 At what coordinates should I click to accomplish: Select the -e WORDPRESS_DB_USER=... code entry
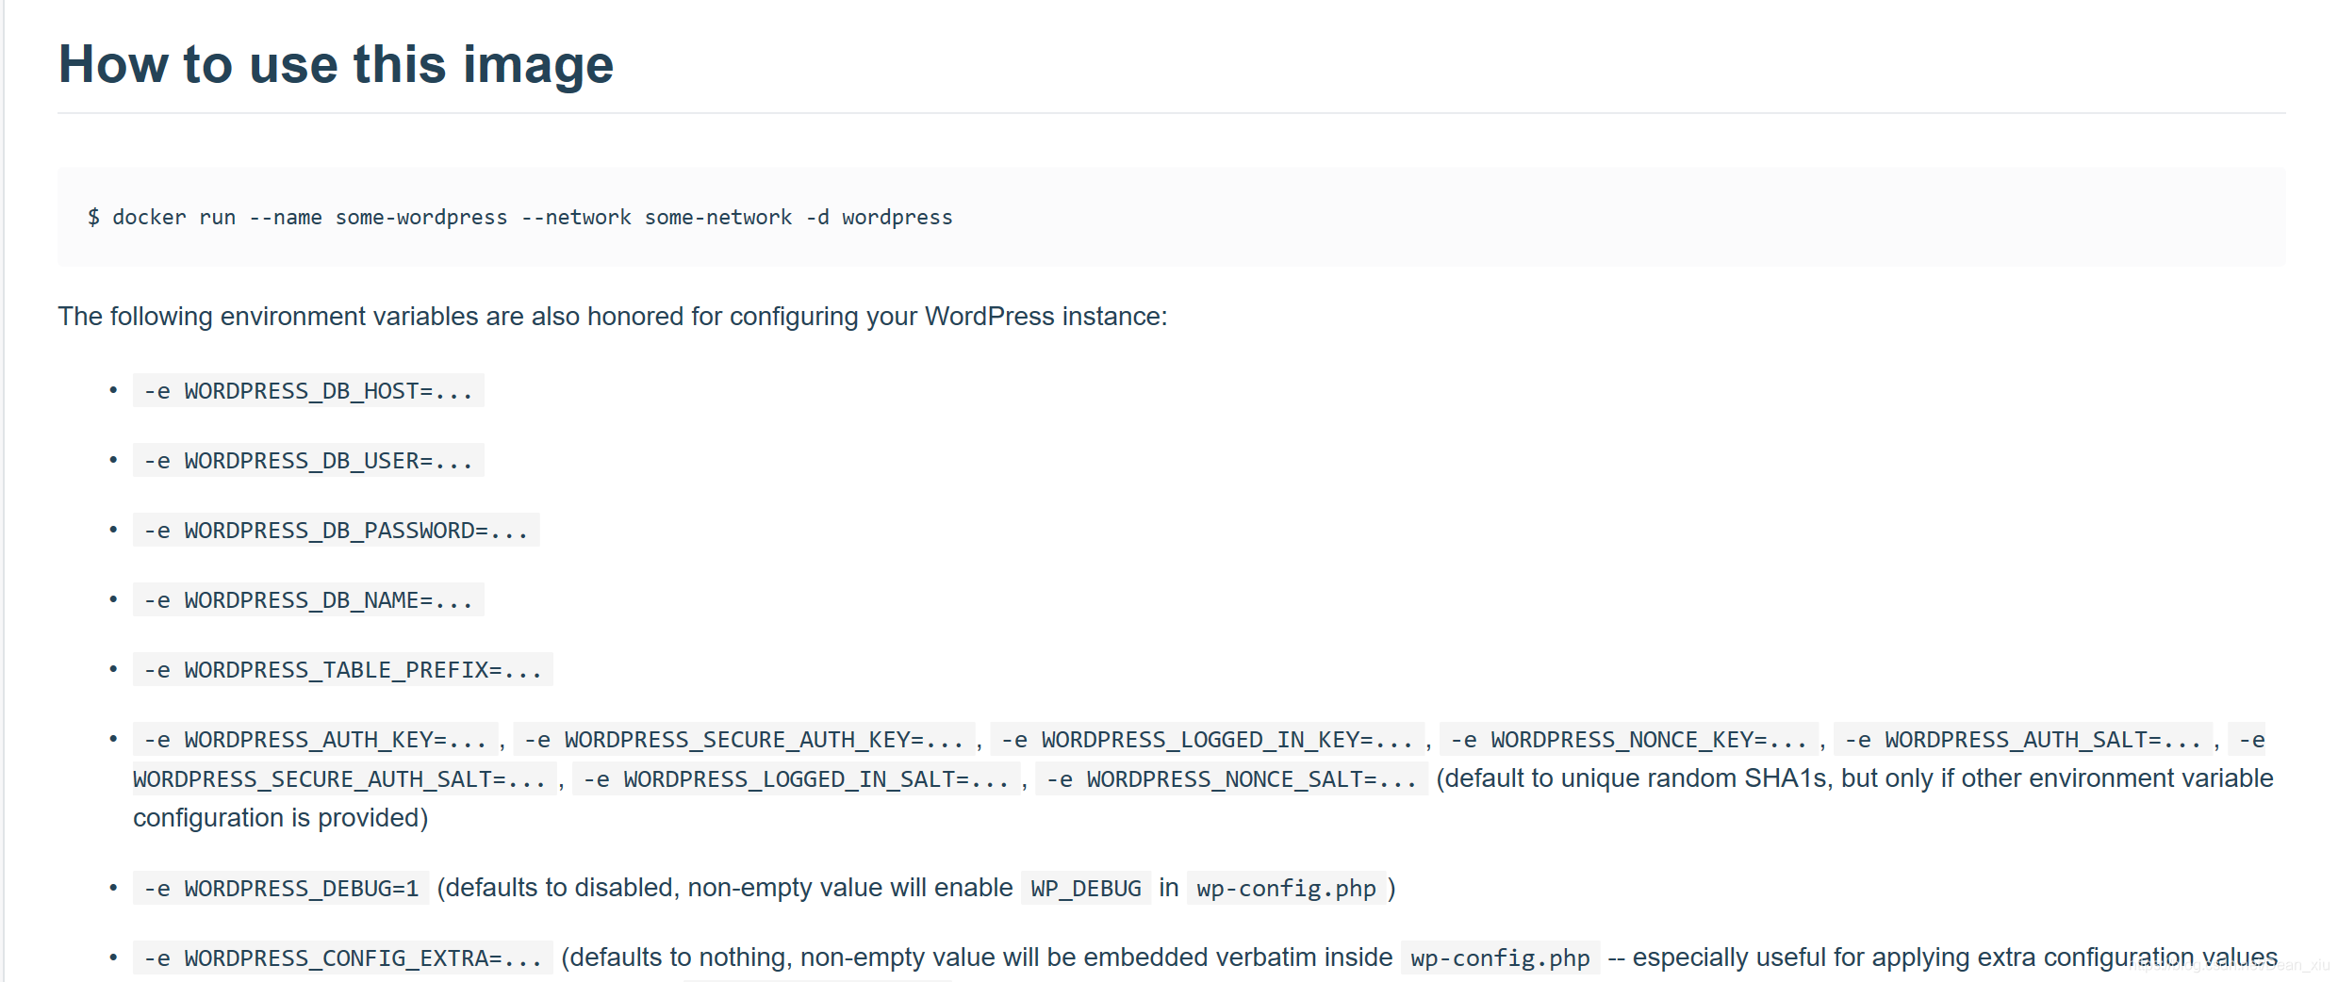tap(308, 460)
